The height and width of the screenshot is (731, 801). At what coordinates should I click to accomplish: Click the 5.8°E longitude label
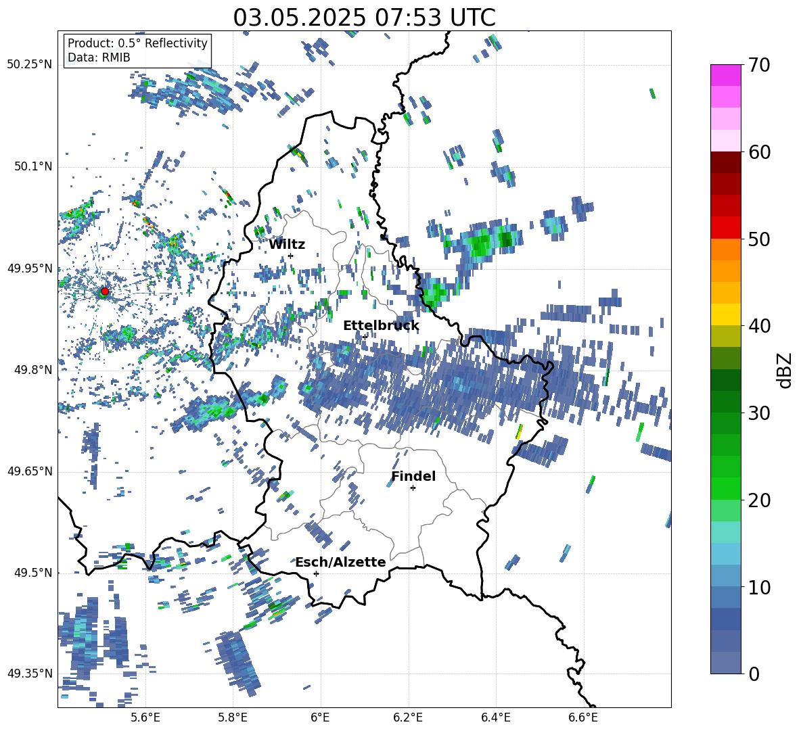pos(233,717)
